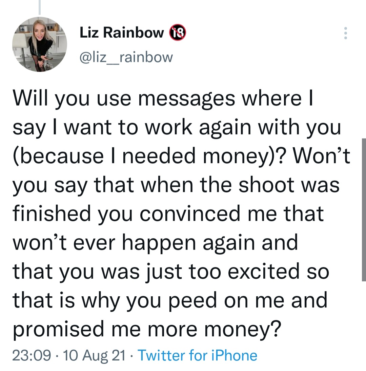Click the tweet line starting 'Will you use'

click(164, 98)
